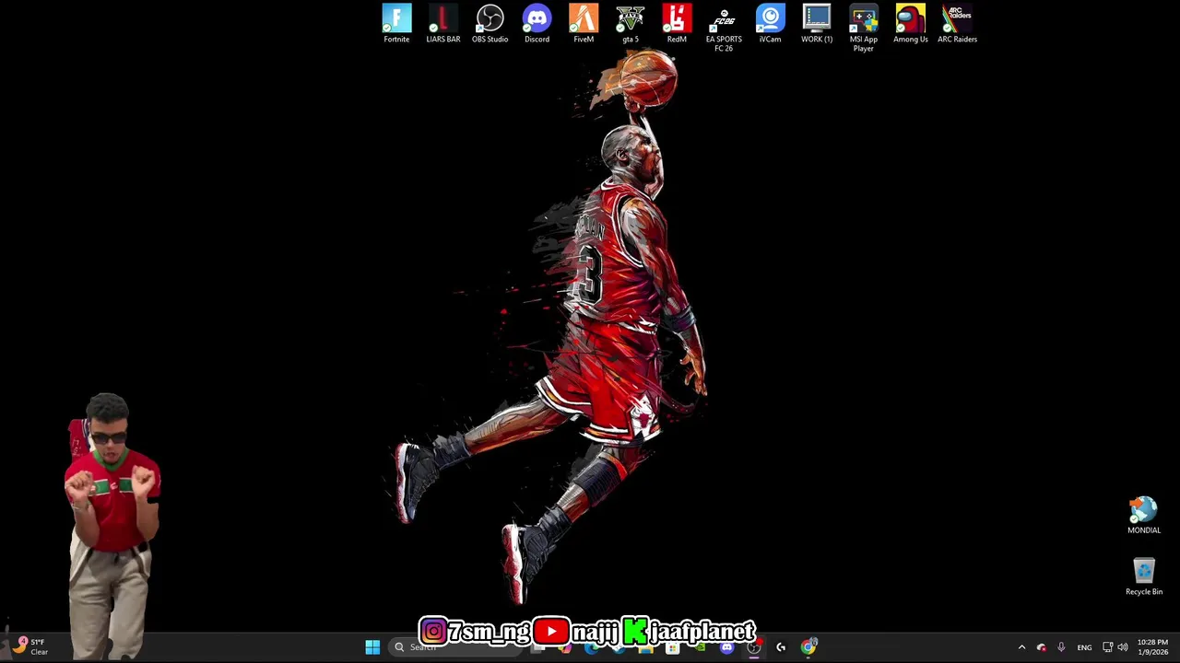Open the clock showing 10:28 PM
The image size is (1180, 663).
[x=1152, y=646]
